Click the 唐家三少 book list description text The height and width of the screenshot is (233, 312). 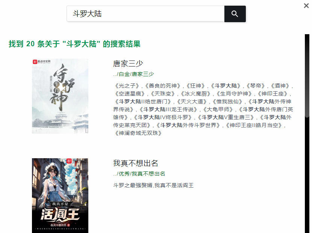coord(203,109)
